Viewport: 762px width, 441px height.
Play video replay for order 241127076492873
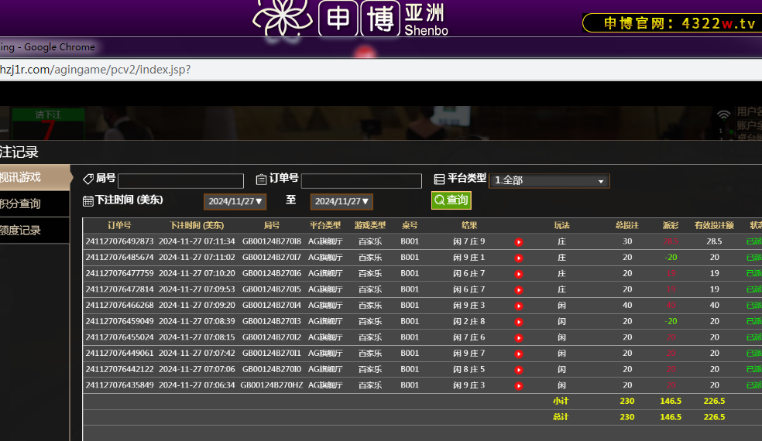[x=519, y=241]
